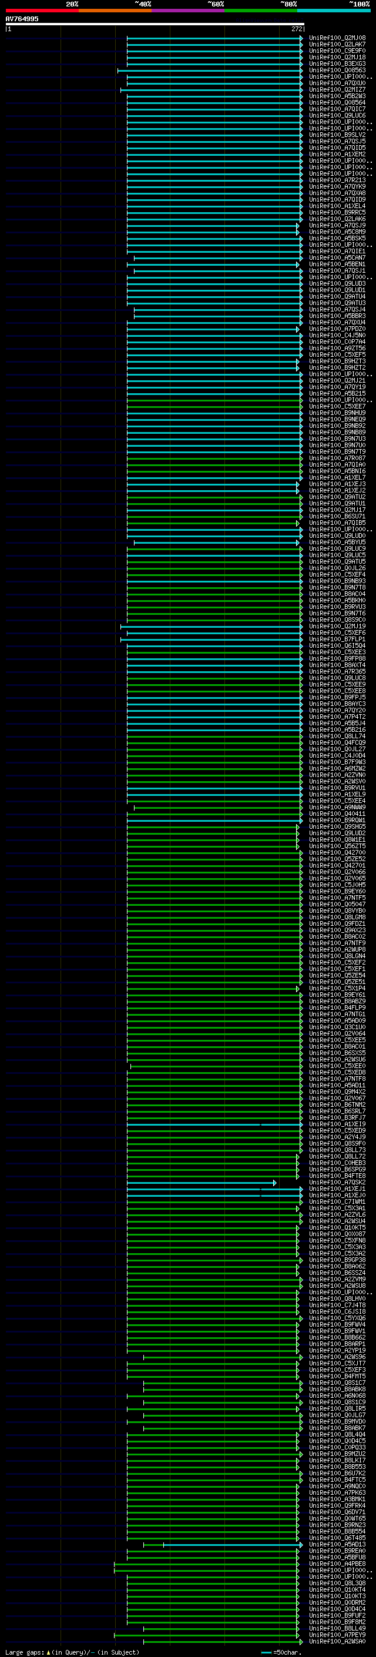376x1657 pixels.
Task: Select hit label UniRef100_B9RQW1
Action: [x=337, y=820]
